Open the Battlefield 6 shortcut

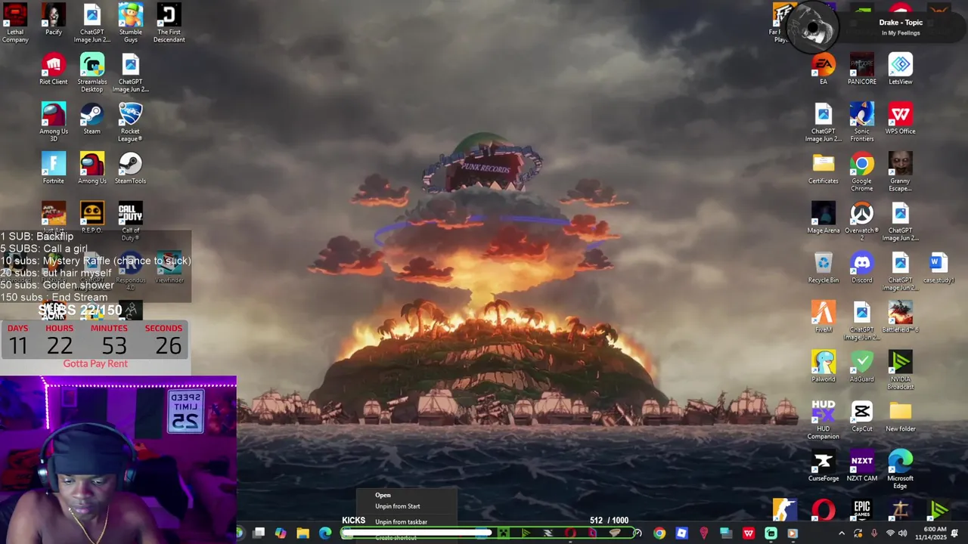(x=900, y=317)
